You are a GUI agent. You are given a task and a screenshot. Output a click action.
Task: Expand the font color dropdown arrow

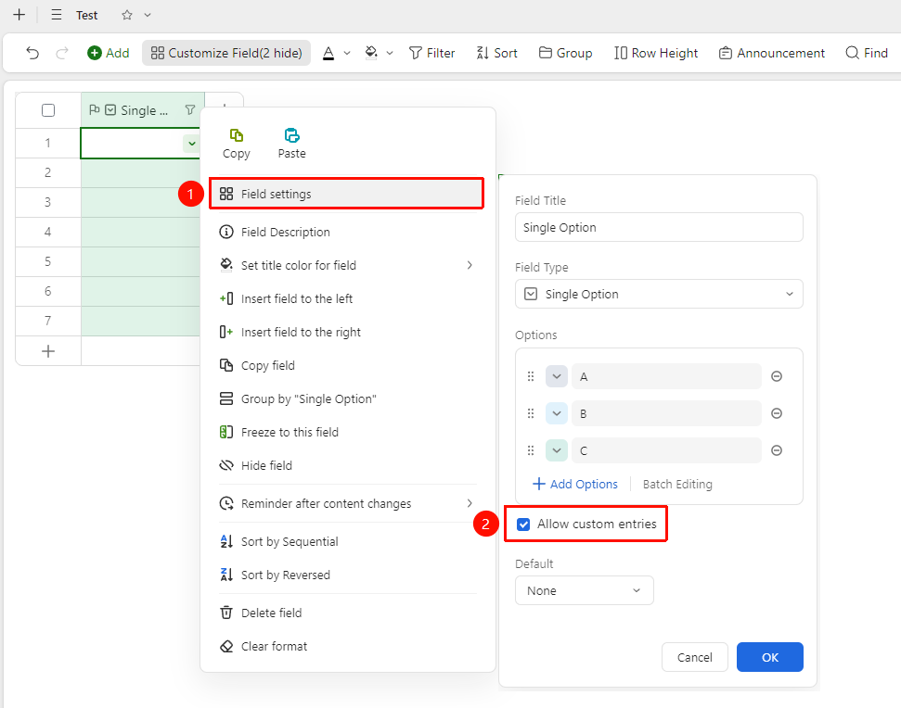point(347,53)
